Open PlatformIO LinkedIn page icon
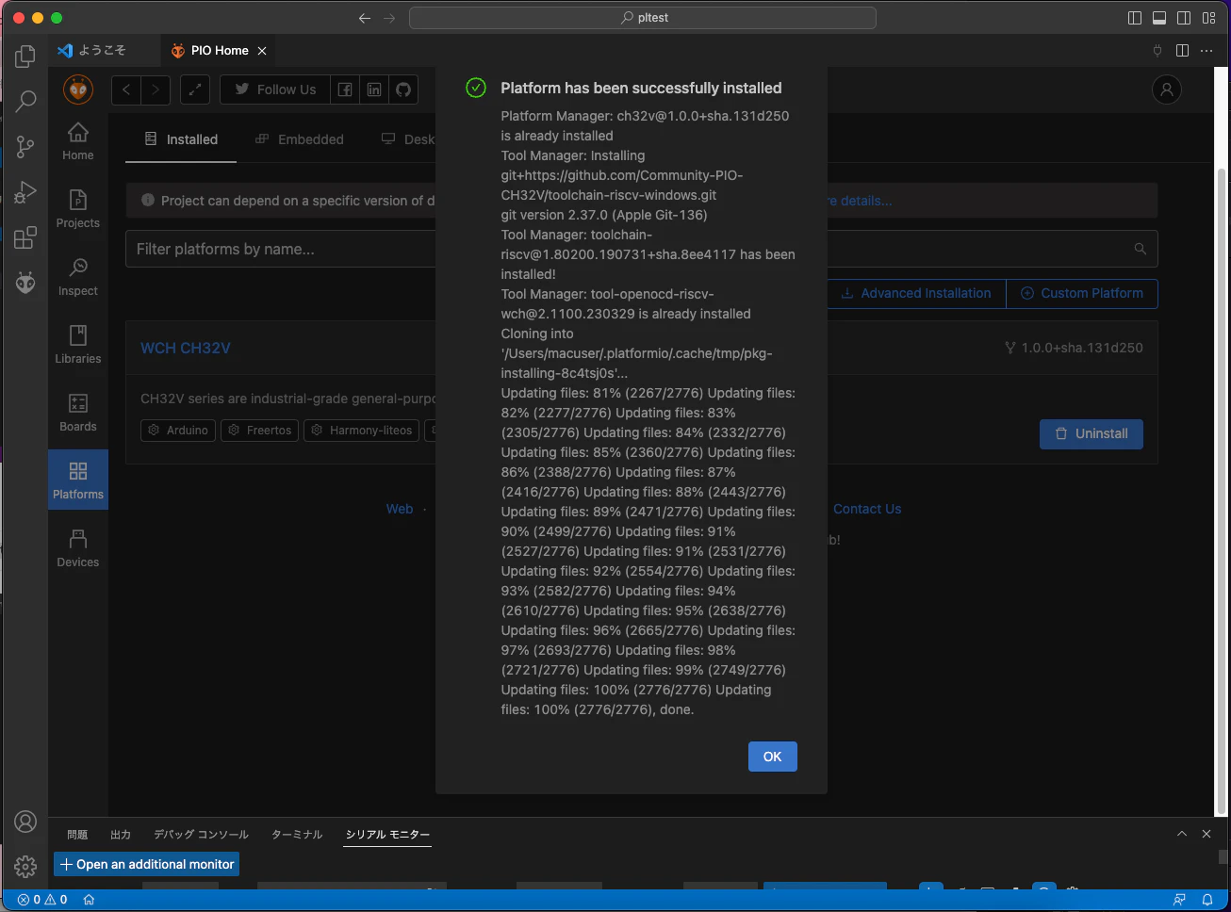Image resolution: width=1231 pixels, height=912 pixels. tap(374, 90)
